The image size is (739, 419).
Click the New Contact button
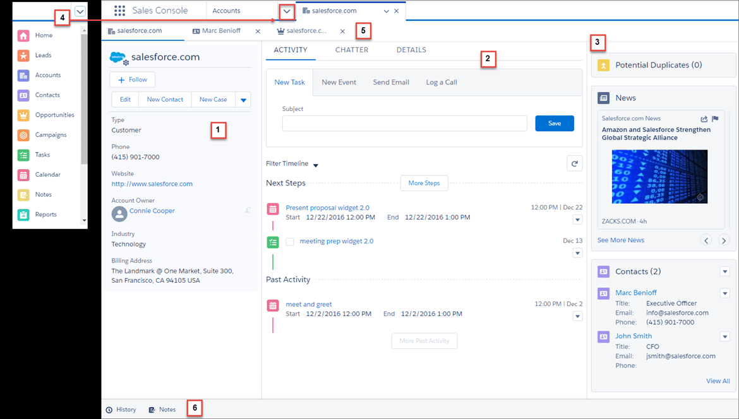[x=165, y=100]
